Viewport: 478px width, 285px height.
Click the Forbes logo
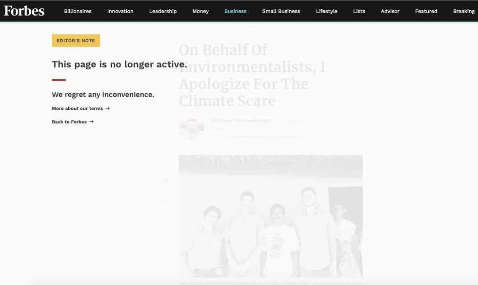tap(24, 11)
